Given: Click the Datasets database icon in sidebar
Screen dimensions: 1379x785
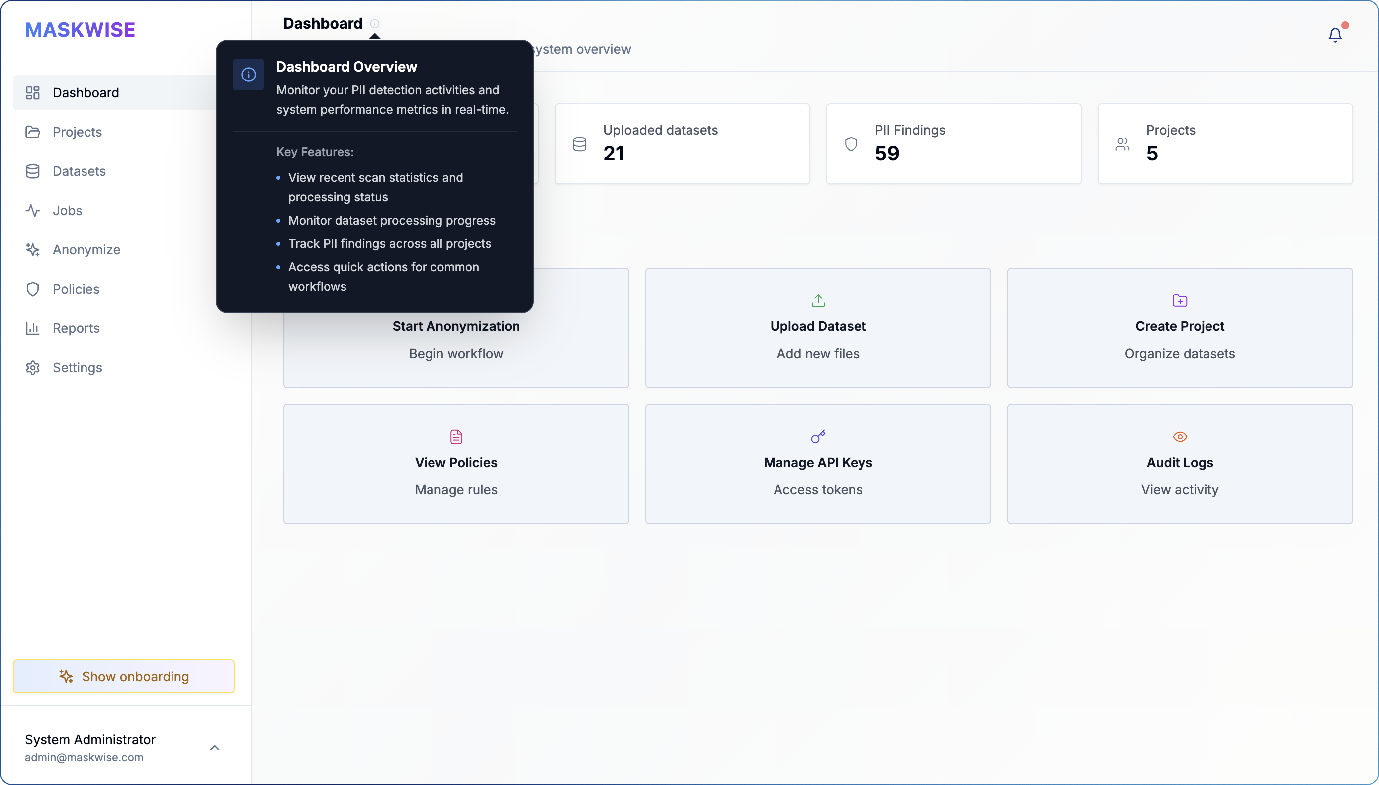Looking at the screenshot, I should (x=33, y=171).
